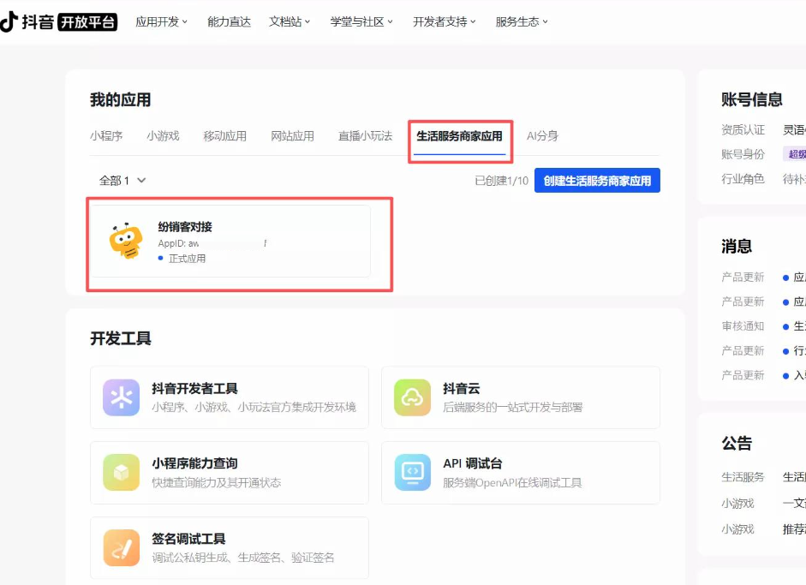Click the AppID text of 纷销客对接
Screen dimensions: 806x585
coord(212,243)
